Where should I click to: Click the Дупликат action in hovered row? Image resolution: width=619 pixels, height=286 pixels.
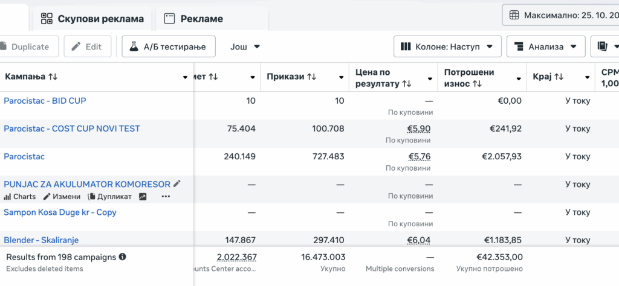click(x=110, y=197)
